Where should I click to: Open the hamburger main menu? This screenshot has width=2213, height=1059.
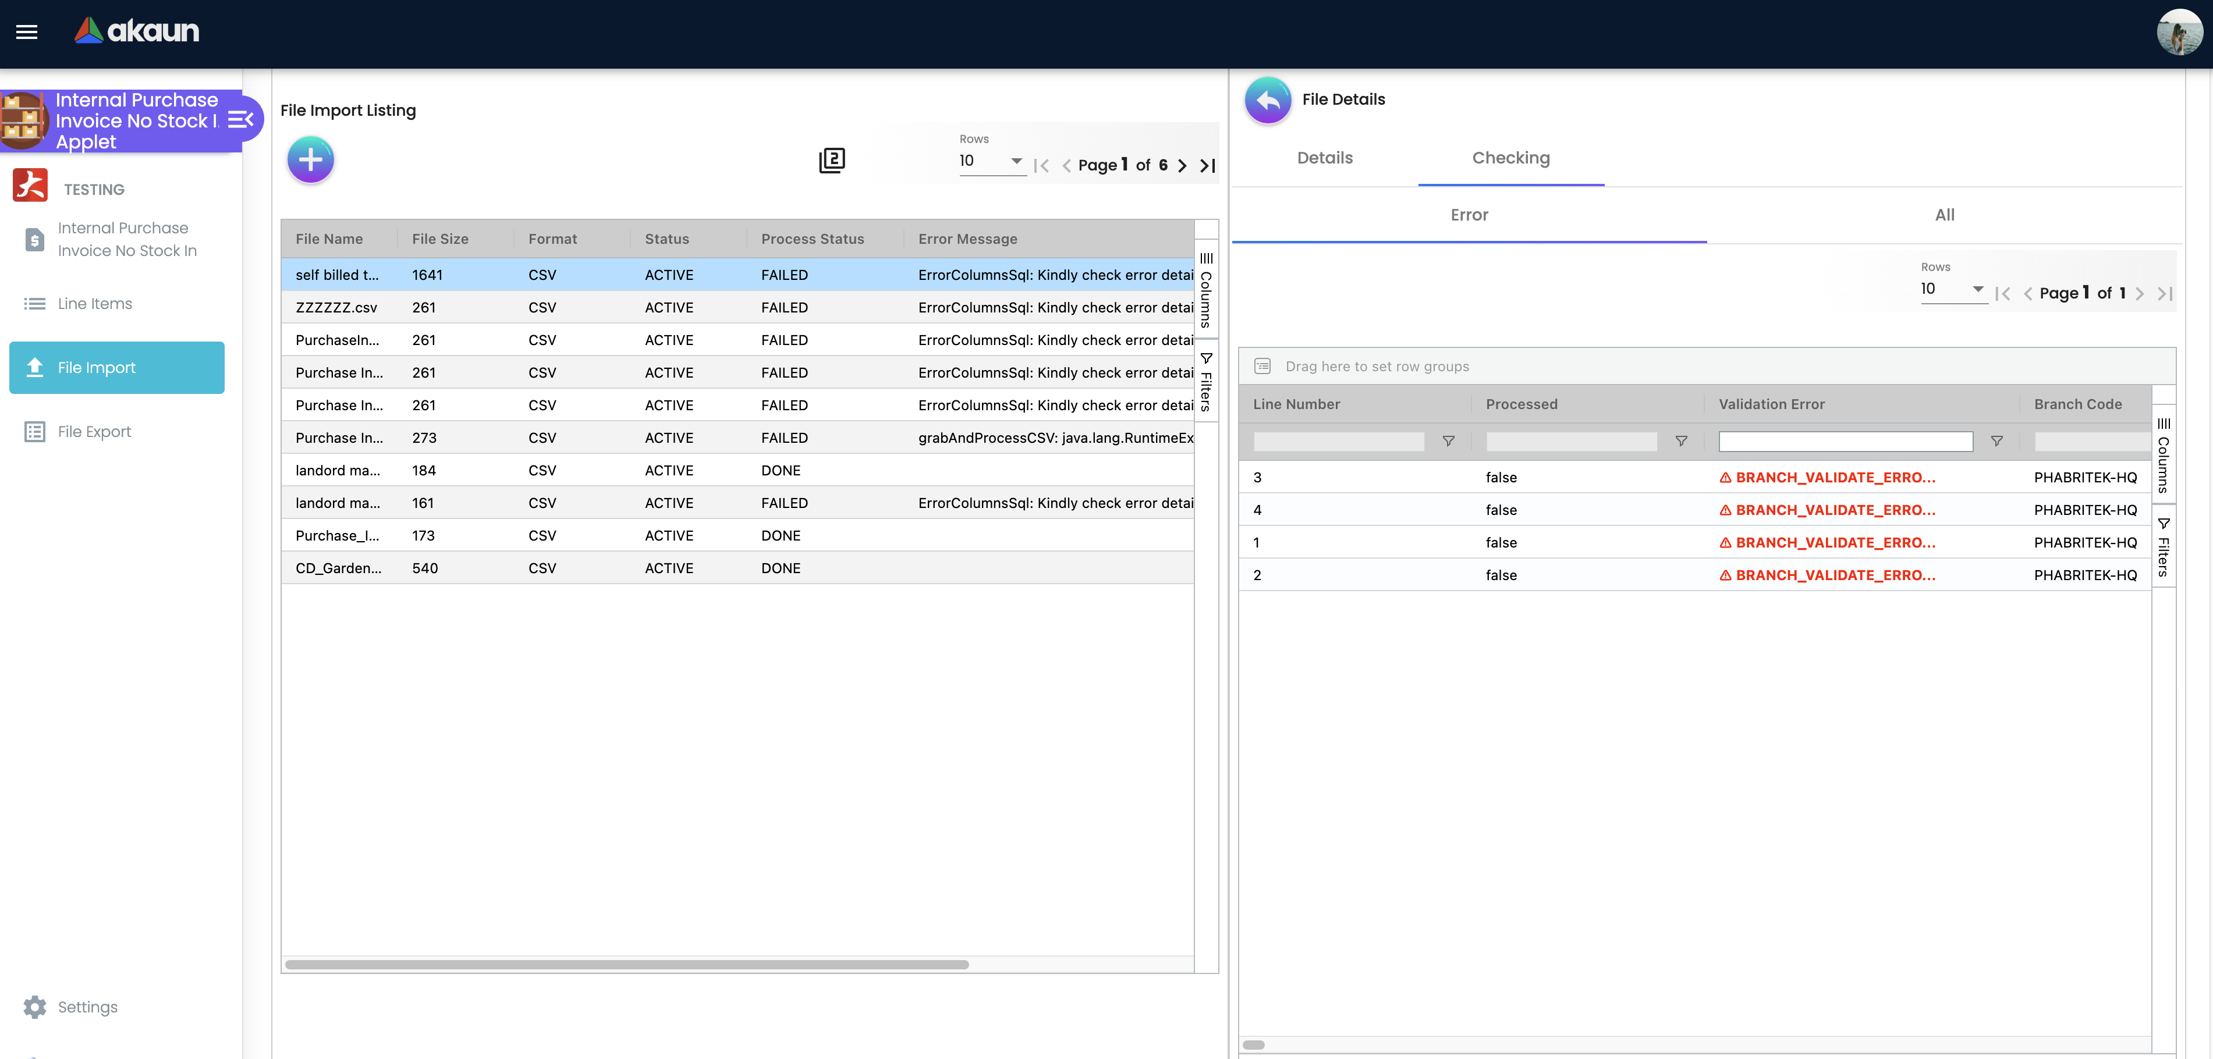point(27,32)
